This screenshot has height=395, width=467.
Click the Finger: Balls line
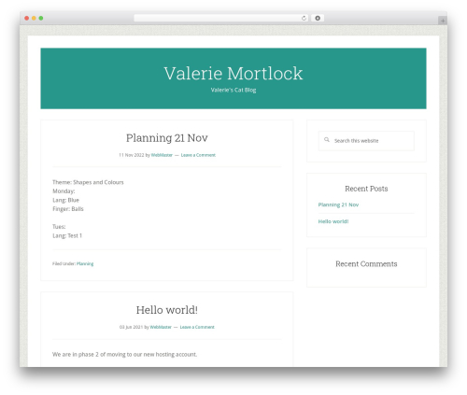click(68, 209)
